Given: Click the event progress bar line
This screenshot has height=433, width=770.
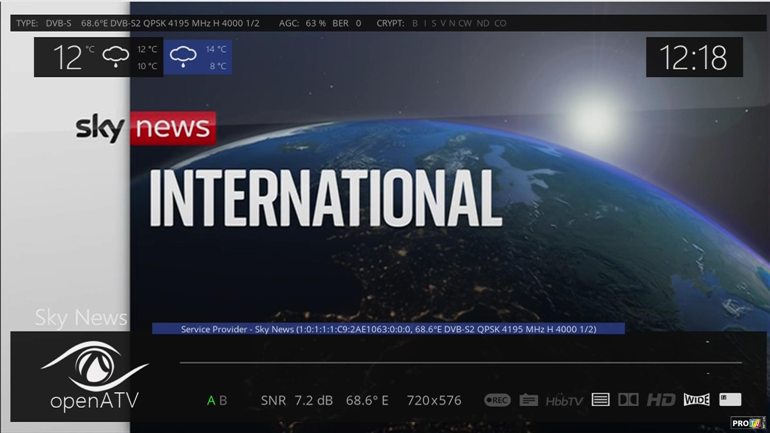Looking at the screenshot, I should 460,362.
